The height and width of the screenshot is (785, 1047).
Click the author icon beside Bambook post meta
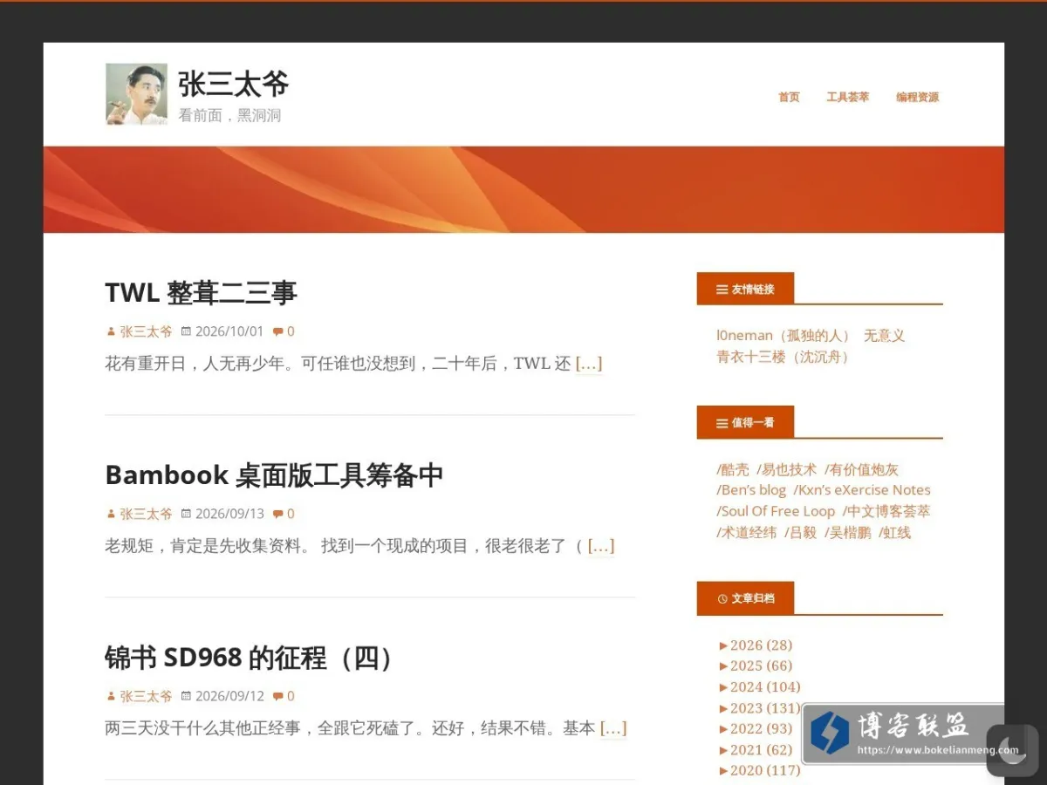click(x=111, y=514)
